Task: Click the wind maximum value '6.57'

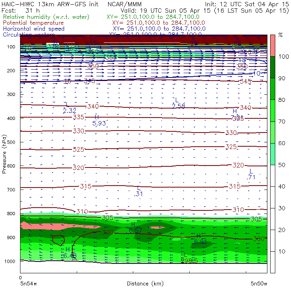Action: [x=136, y=230]
